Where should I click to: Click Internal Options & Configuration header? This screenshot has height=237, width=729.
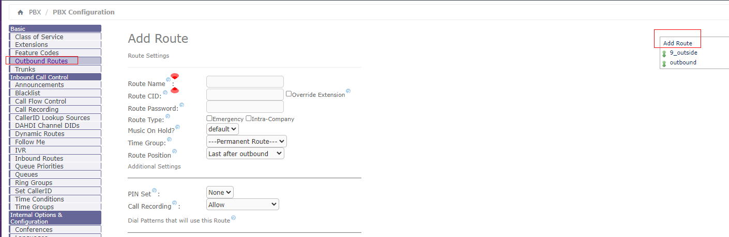[55, 218]
